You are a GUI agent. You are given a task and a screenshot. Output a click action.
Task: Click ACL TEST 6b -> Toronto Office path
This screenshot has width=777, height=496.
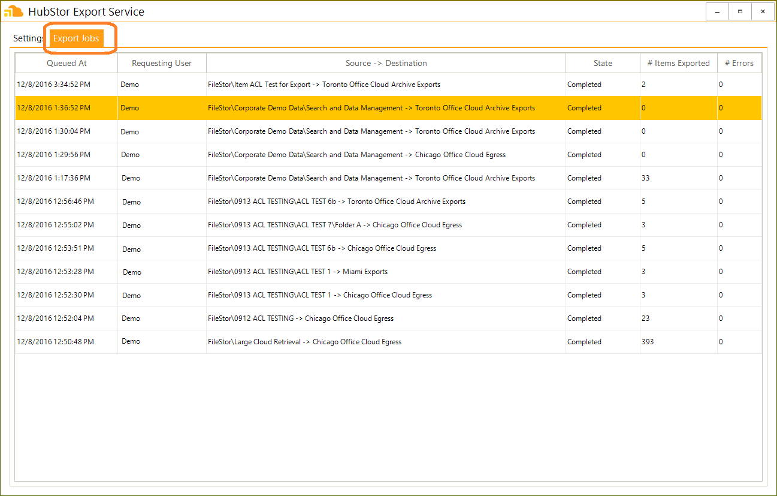(x=337, y=202)
